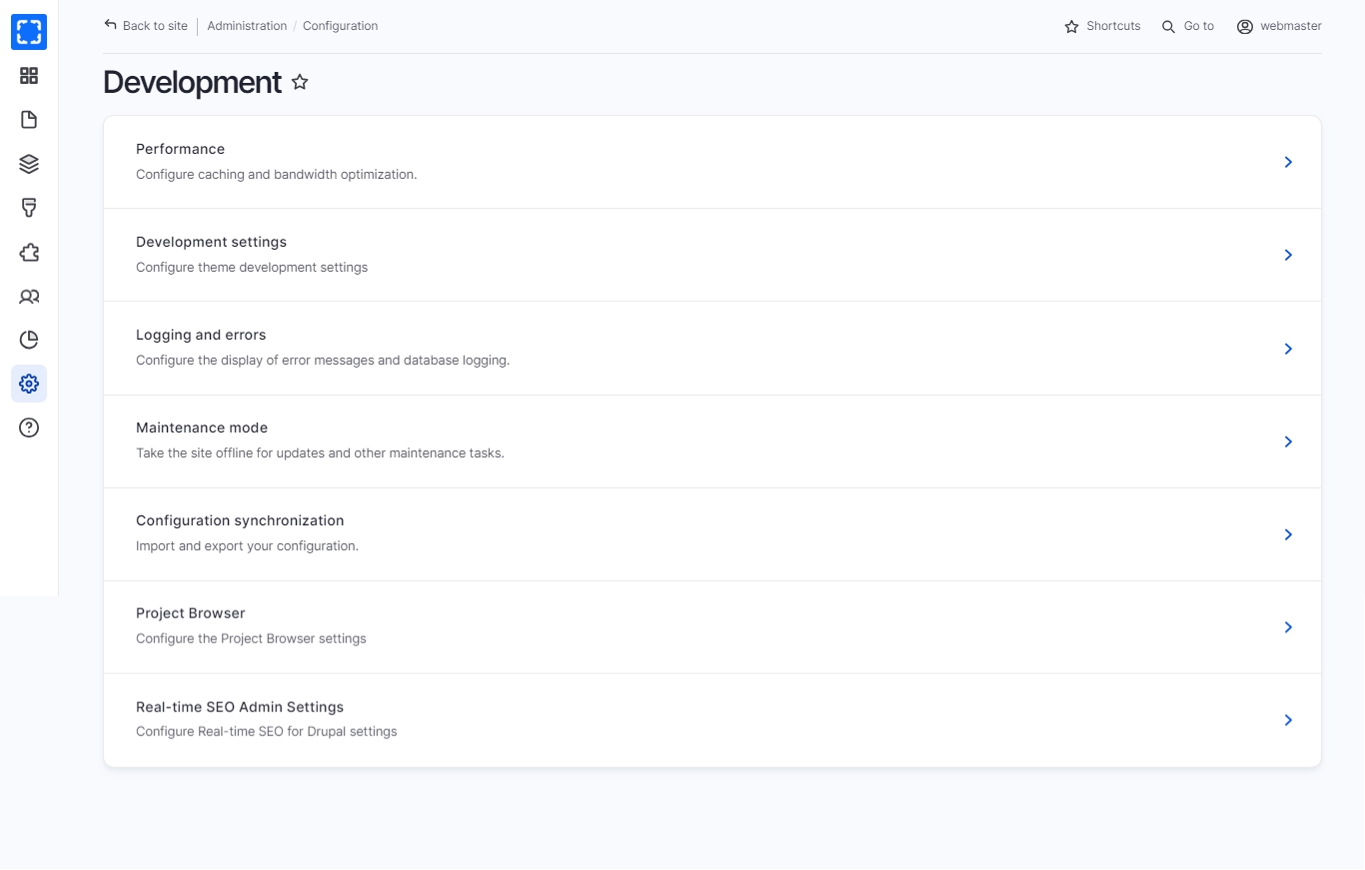Open the Reports pie chart icon
1365x870 pixels.
click(29, 341)
